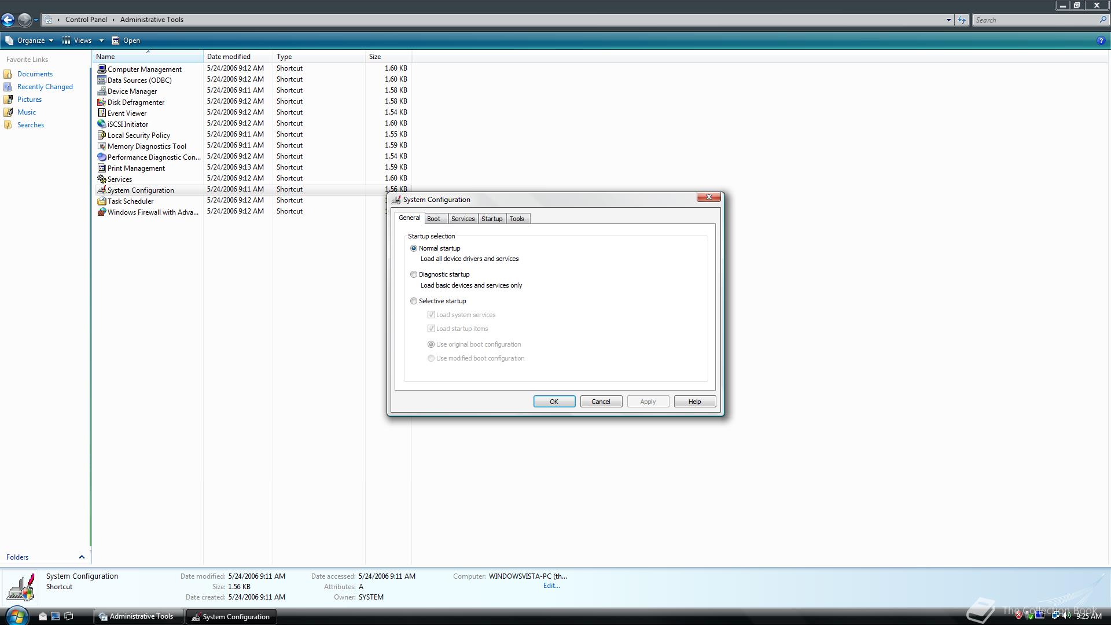Open the Startup tab
The width and height of the screenshot is (1111, 625).
point(492,219)
